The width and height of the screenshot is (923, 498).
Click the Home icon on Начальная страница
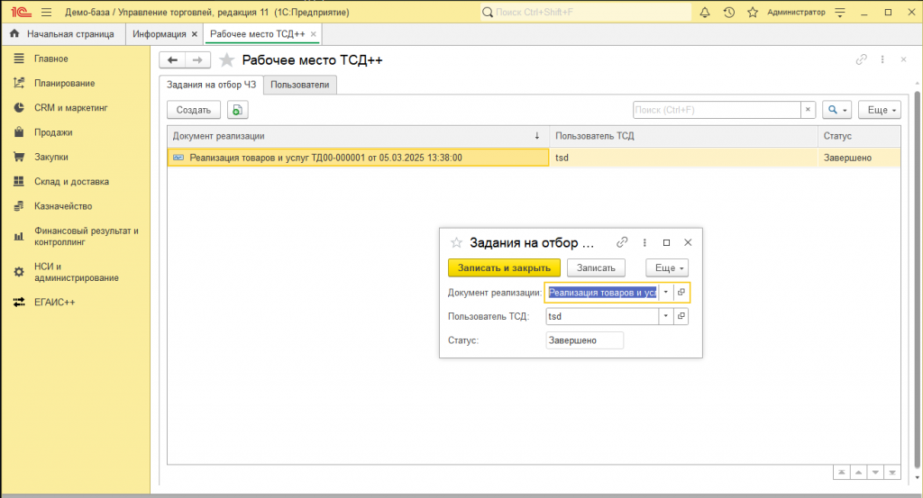[14, 33]
